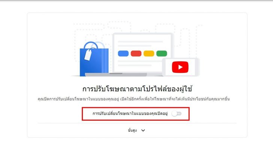The width and height of the screenshot is (273, 156).
Task: Click the phone device frame showing YouTube
Action: tap(181, 67)
